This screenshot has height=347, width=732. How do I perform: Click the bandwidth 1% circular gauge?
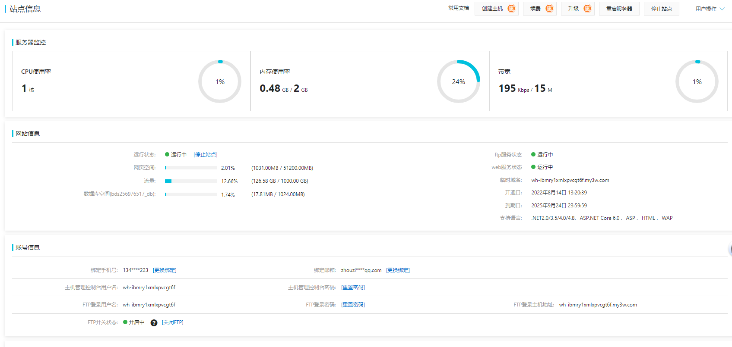(x=697, y=81)
